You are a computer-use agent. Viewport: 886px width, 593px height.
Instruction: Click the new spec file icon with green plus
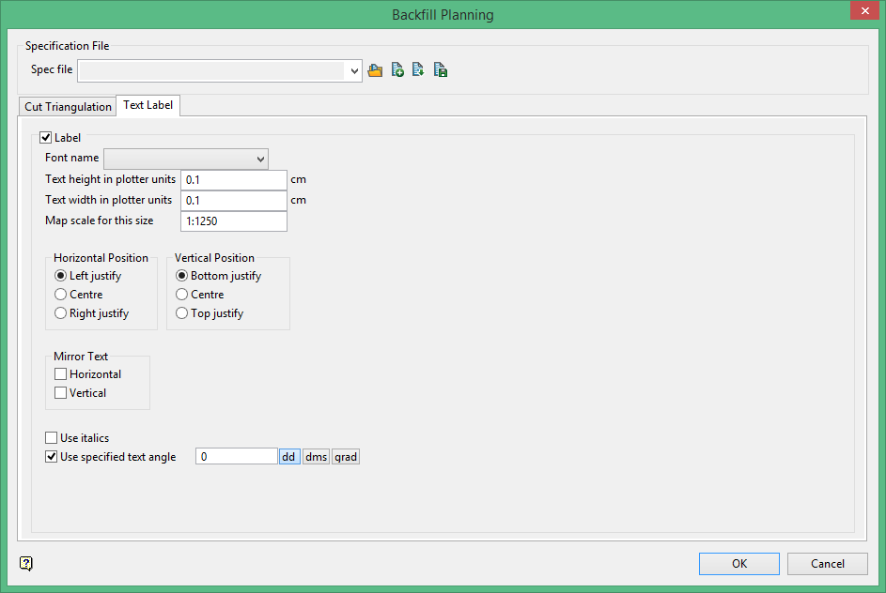pyautogui.click(x=397, y=70)
